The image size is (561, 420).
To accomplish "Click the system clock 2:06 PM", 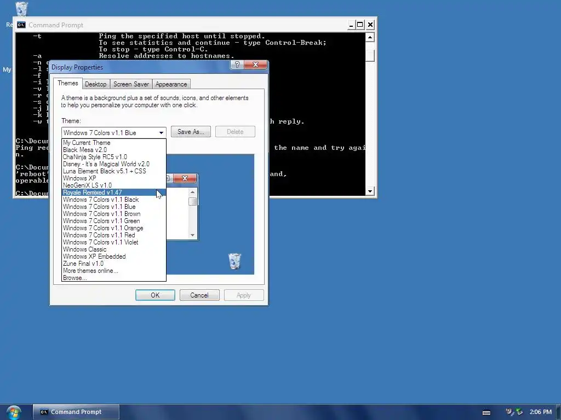I will [541, 412].
